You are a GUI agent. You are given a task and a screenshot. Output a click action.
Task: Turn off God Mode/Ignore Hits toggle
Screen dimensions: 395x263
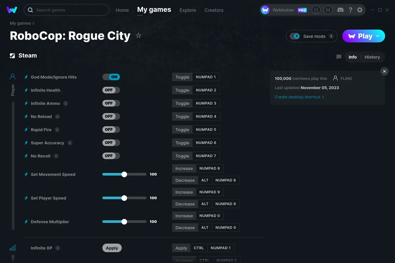[x=111, y=77]
